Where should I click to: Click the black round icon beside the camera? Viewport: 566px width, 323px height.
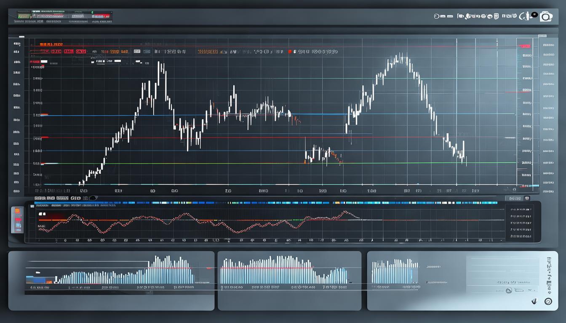tap(534, 15)
